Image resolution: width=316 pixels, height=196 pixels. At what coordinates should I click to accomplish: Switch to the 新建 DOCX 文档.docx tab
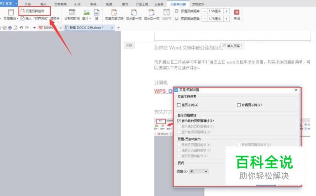tap(86, 28)
